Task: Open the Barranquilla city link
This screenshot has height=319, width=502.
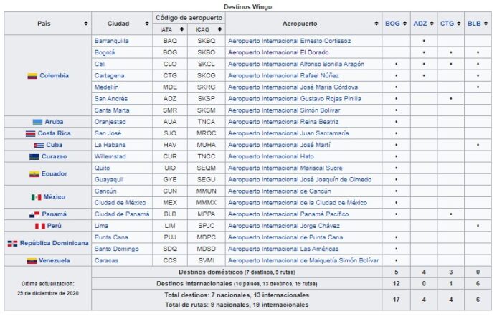Action: coord(111,41)
